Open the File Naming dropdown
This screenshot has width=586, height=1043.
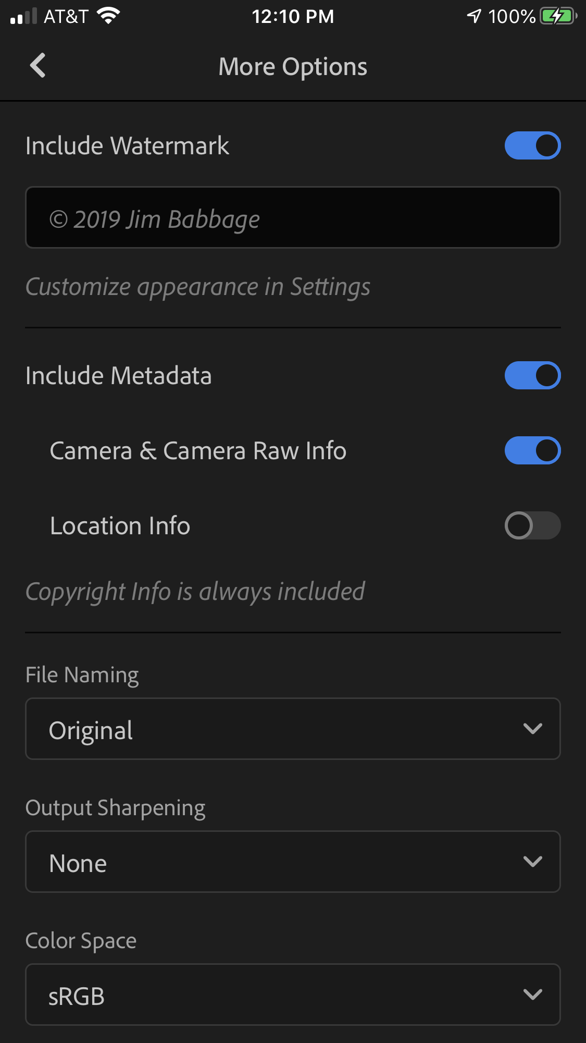[293, 729]
